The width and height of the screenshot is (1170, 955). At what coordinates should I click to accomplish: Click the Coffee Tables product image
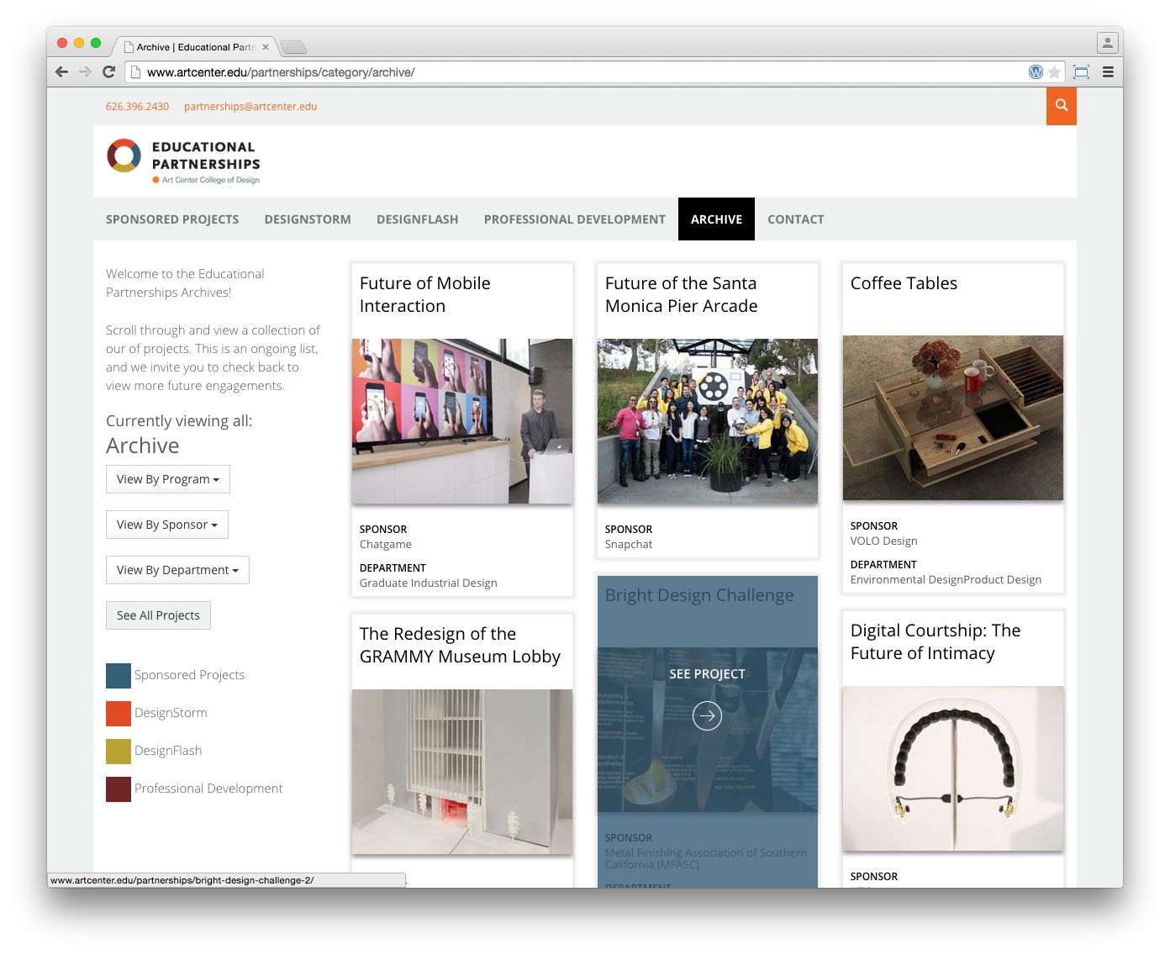[x=953, y=418]
